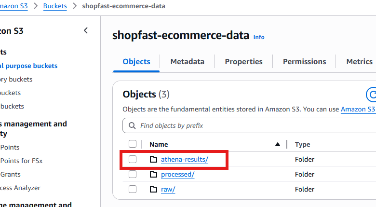This screenshot has height=207, width=376.
Task: Collapse the left navigation panel chevron
Action: [86, 30]
